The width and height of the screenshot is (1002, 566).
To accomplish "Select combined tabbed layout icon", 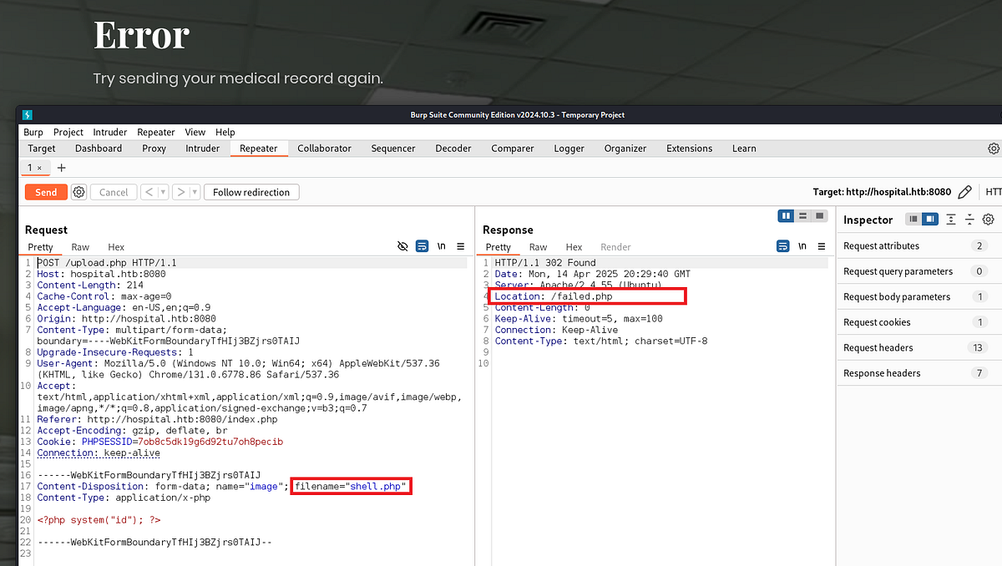I will pyautogui.click(x=818, y=216).
